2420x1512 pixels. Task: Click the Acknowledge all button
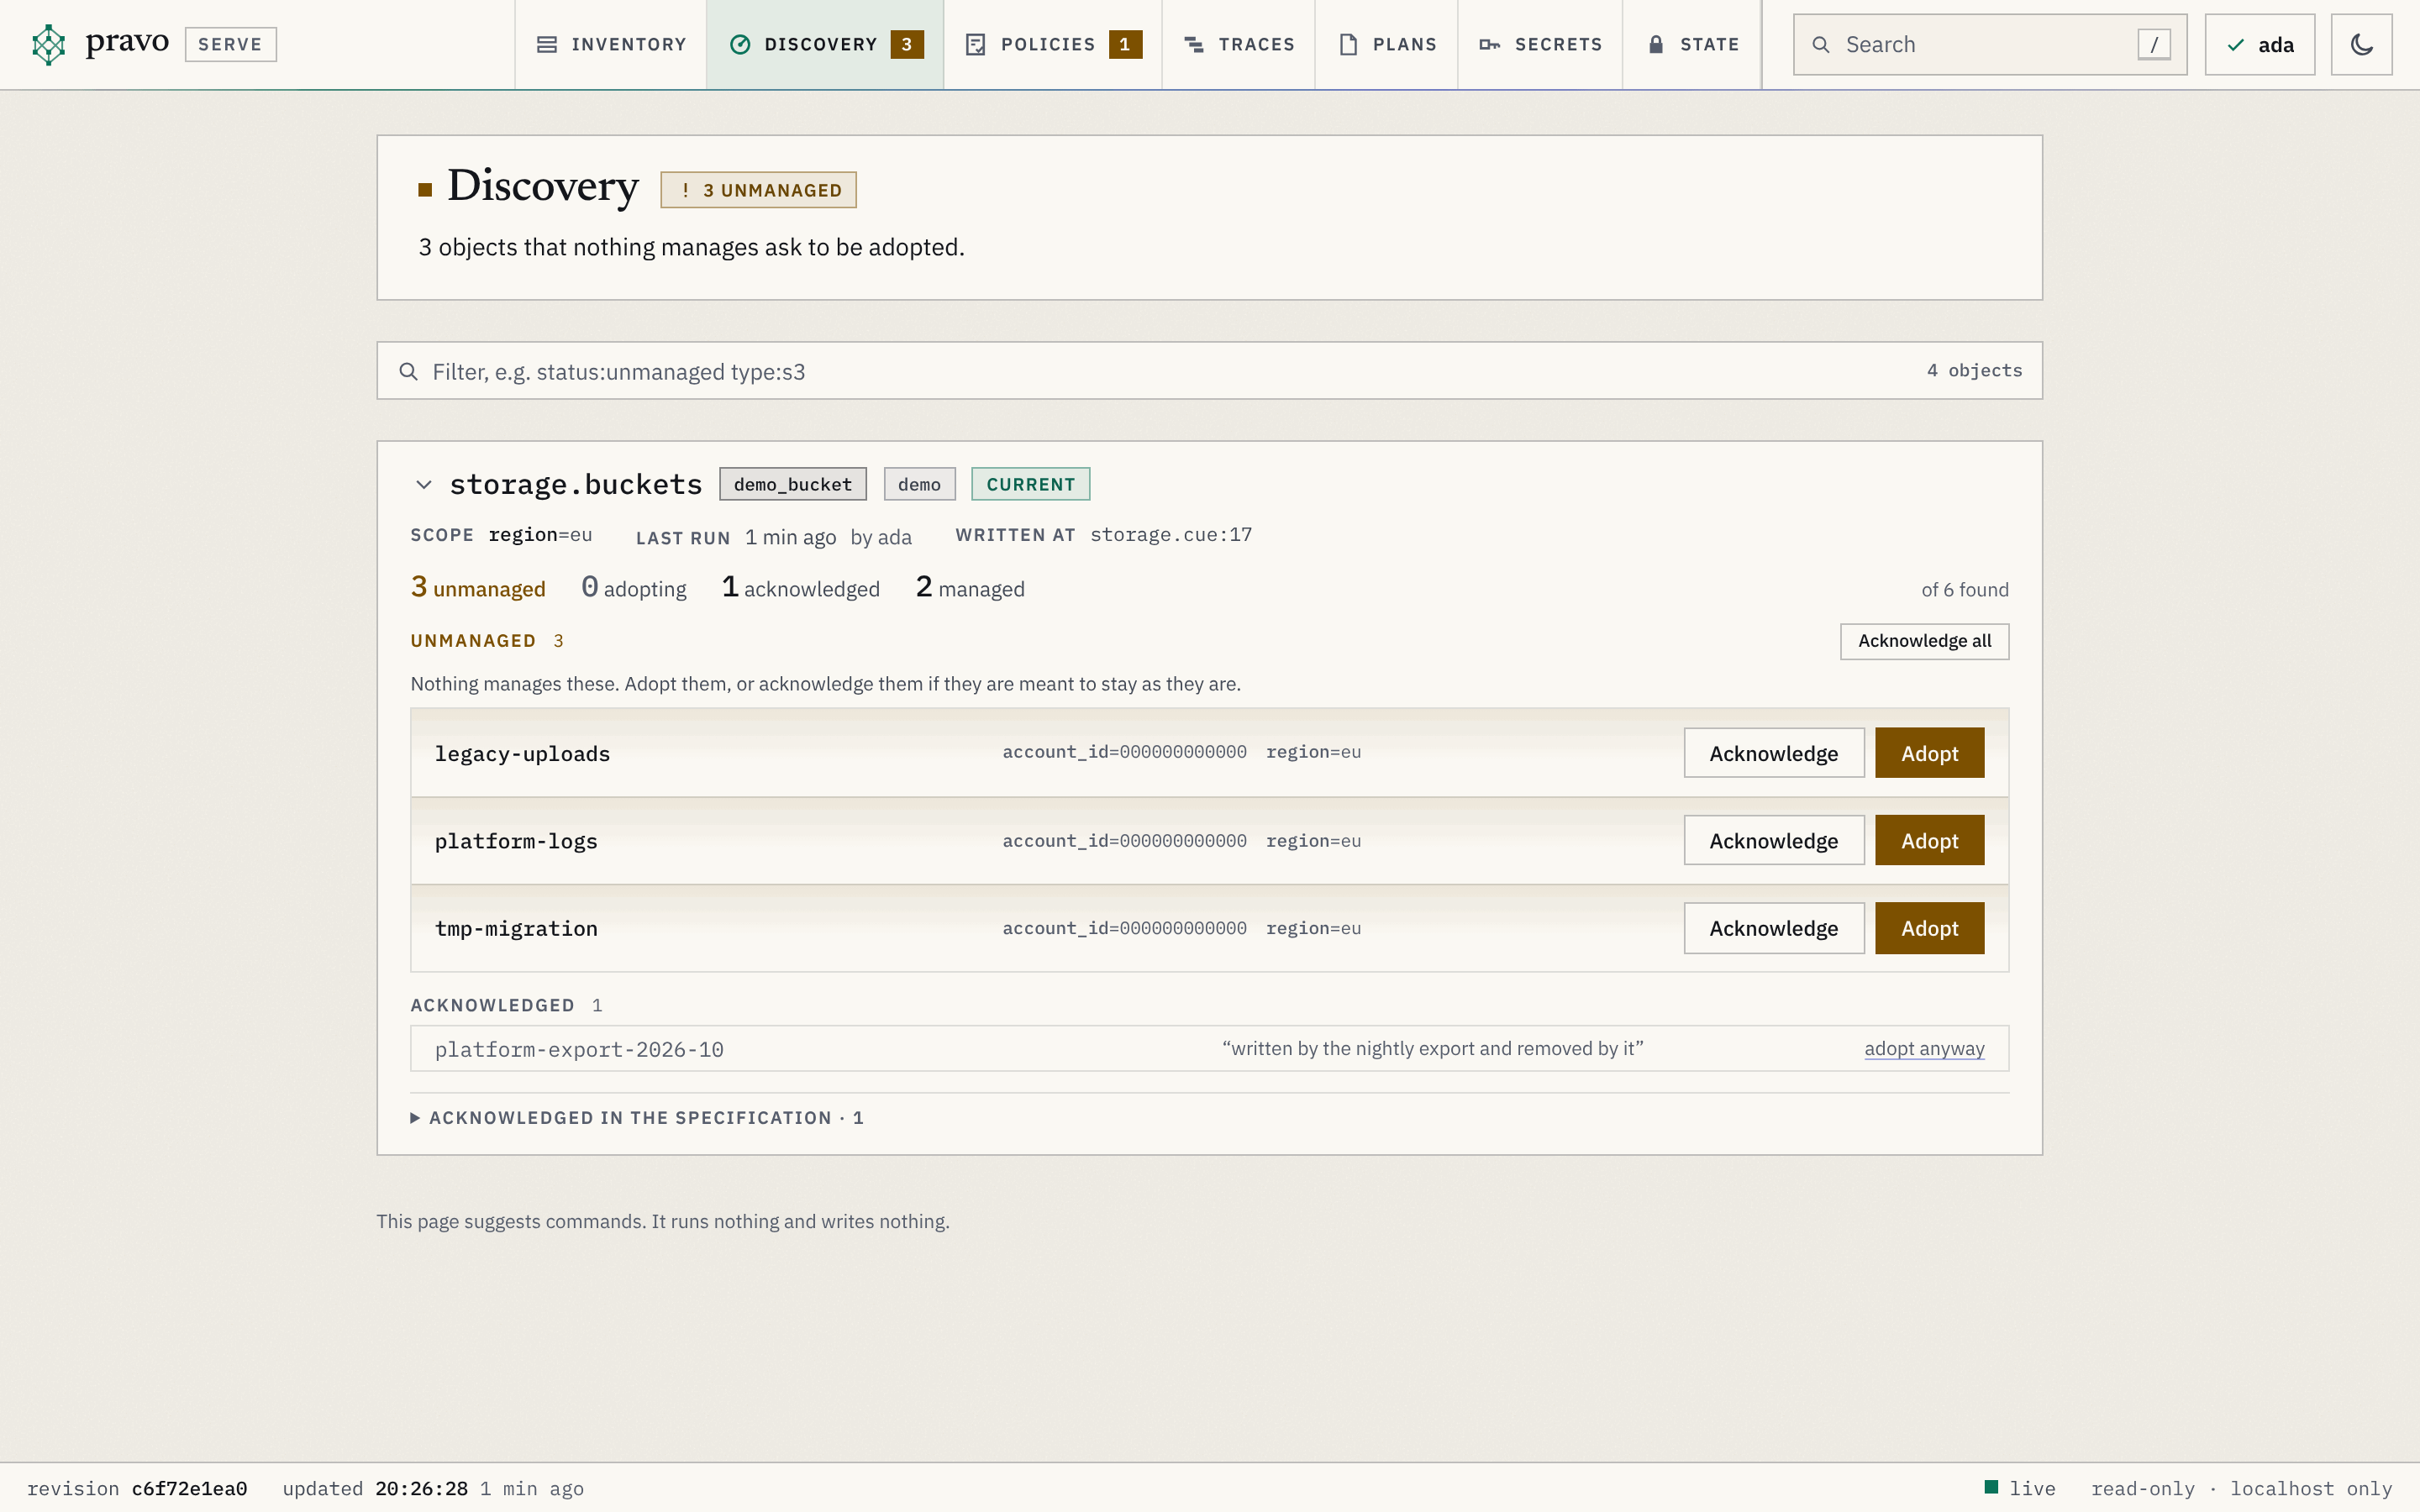tap(1924, 641)
